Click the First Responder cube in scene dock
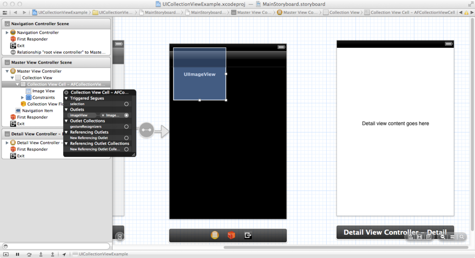The width and height of the screenshot is (475, 258). click(231, 235)
